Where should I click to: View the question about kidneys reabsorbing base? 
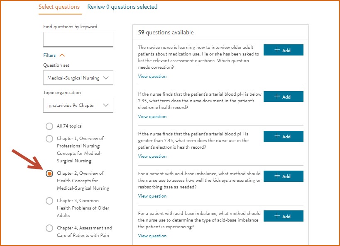pos(152,196)
